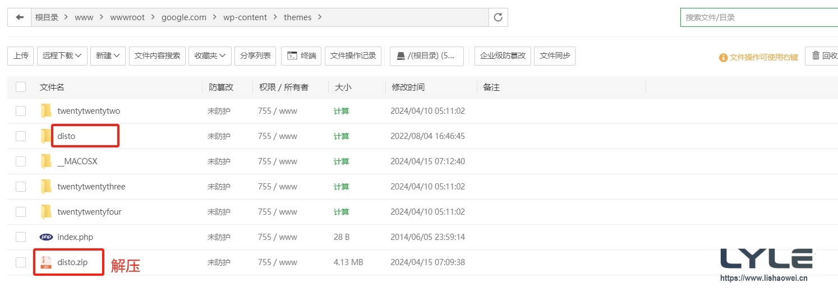
Task: Sort by 文件名 column header
Action: point(52,87)
